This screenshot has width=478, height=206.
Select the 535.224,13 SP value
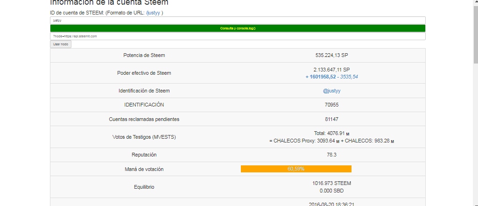pos(332,56)
